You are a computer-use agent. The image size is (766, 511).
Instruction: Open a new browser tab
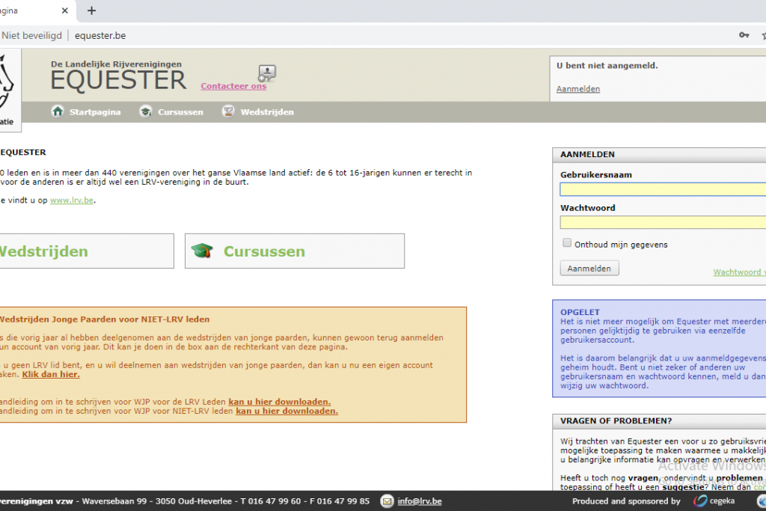click(x=91, y=10)
